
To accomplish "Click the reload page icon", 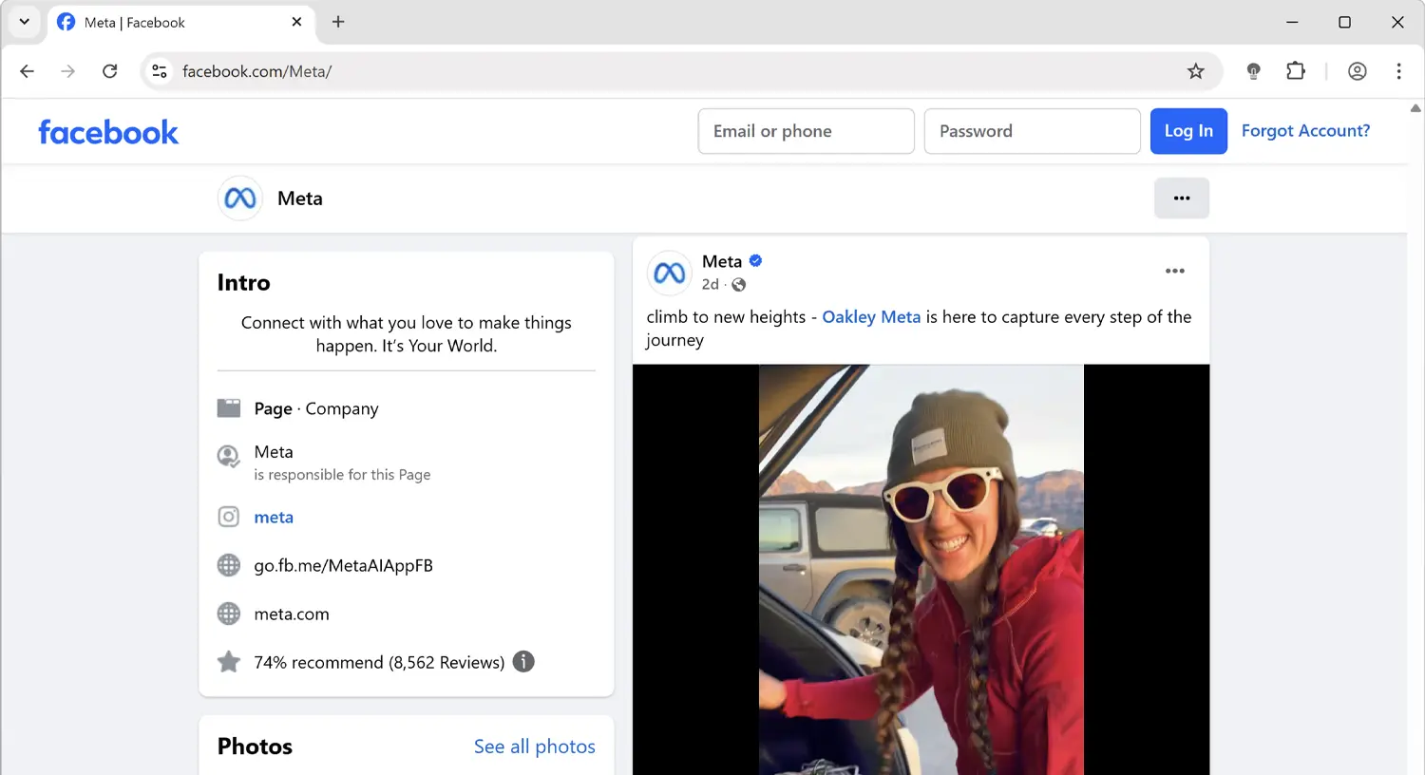I will tap(109, 70).
